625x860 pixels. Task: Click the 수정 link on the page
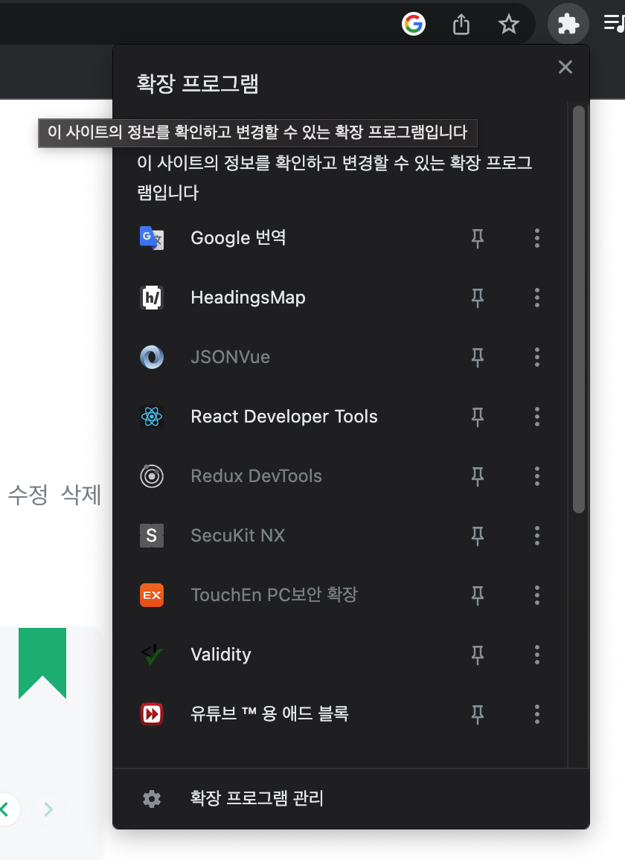point(28,495)
